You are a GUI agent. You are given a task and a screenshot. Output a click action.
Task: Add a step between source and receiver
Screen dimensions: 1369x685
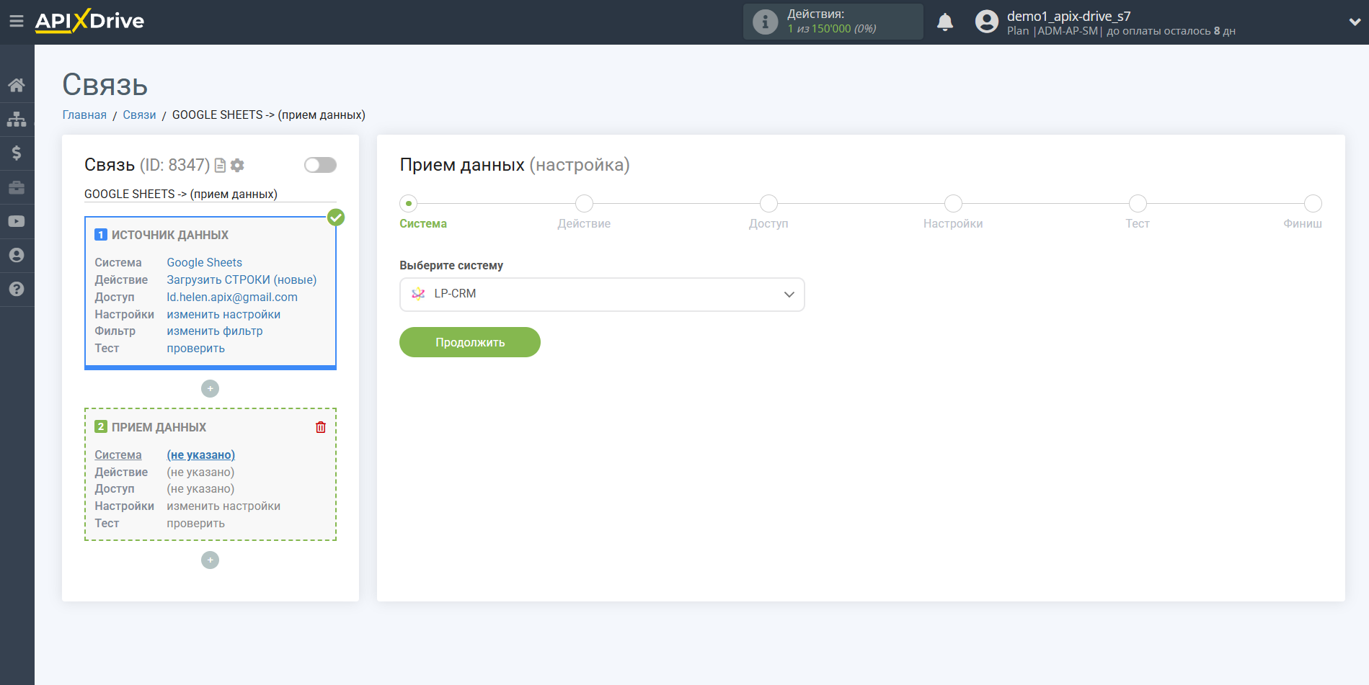click(x=210, y=389)
